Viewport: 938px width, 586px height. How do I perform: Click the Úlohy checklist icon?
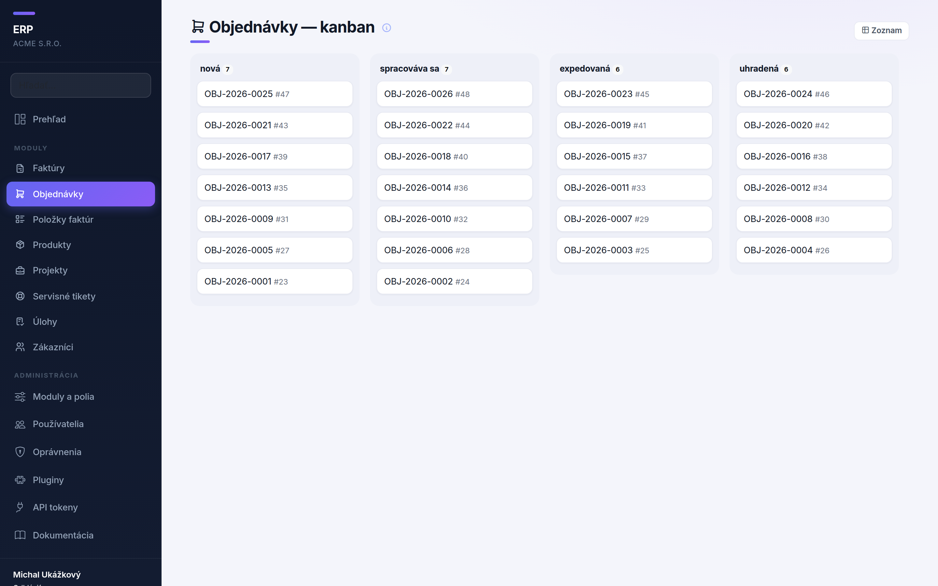point(20,322)
